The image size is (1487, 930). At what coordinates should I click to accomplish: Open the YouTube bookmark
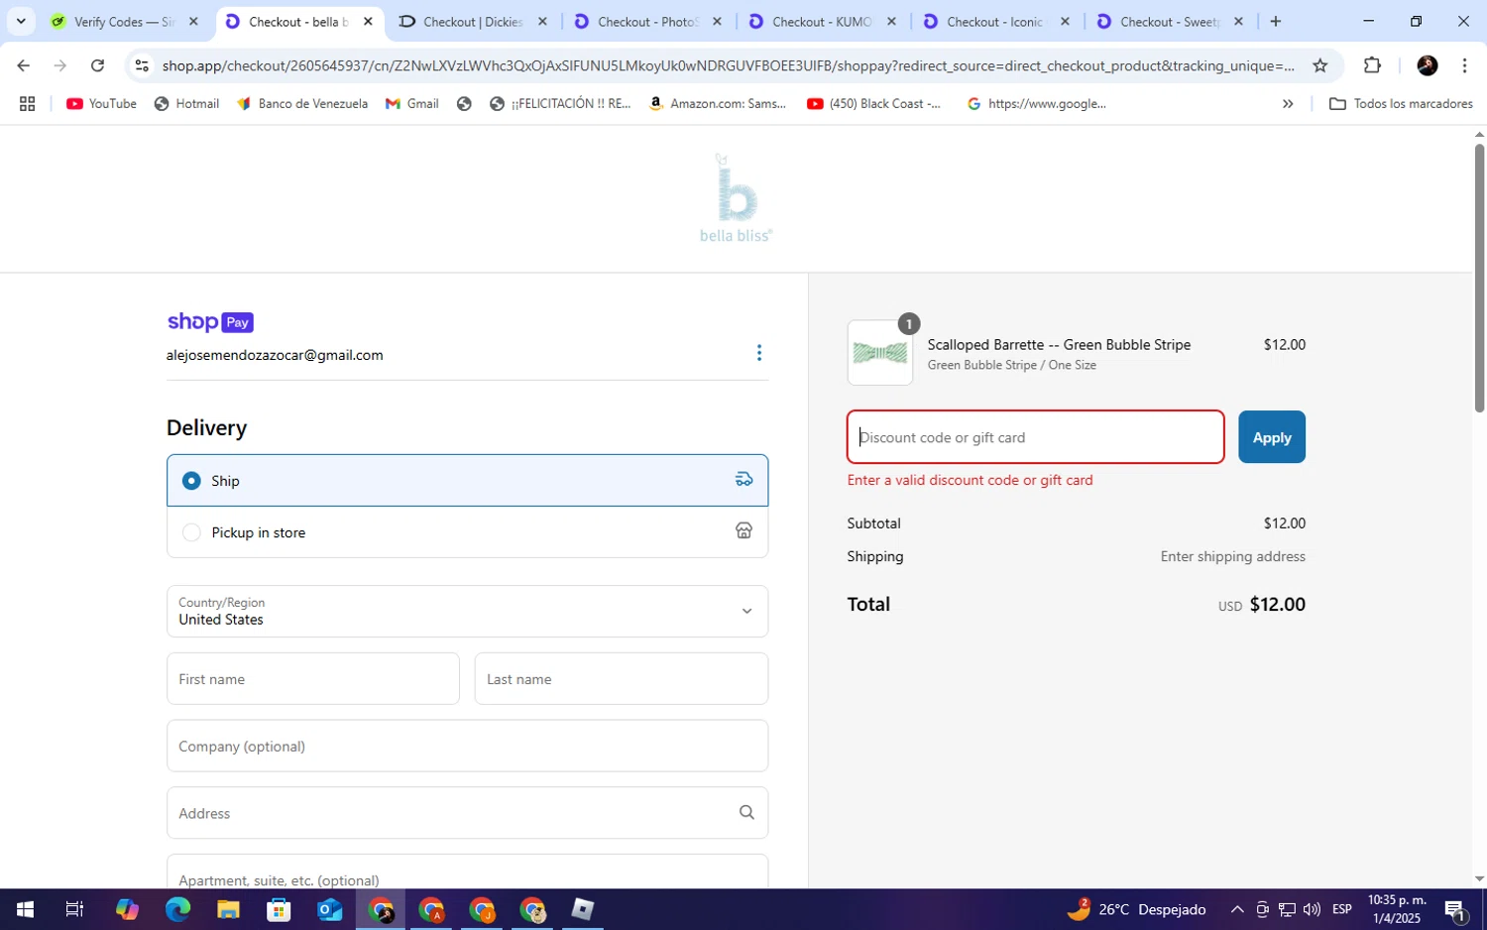click(x=101, y=103)
